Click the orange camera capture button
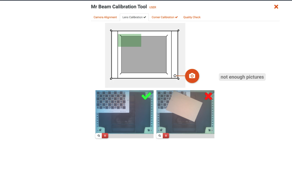The height and width of the screenshot is (175, 292). (x=192, y=76)
